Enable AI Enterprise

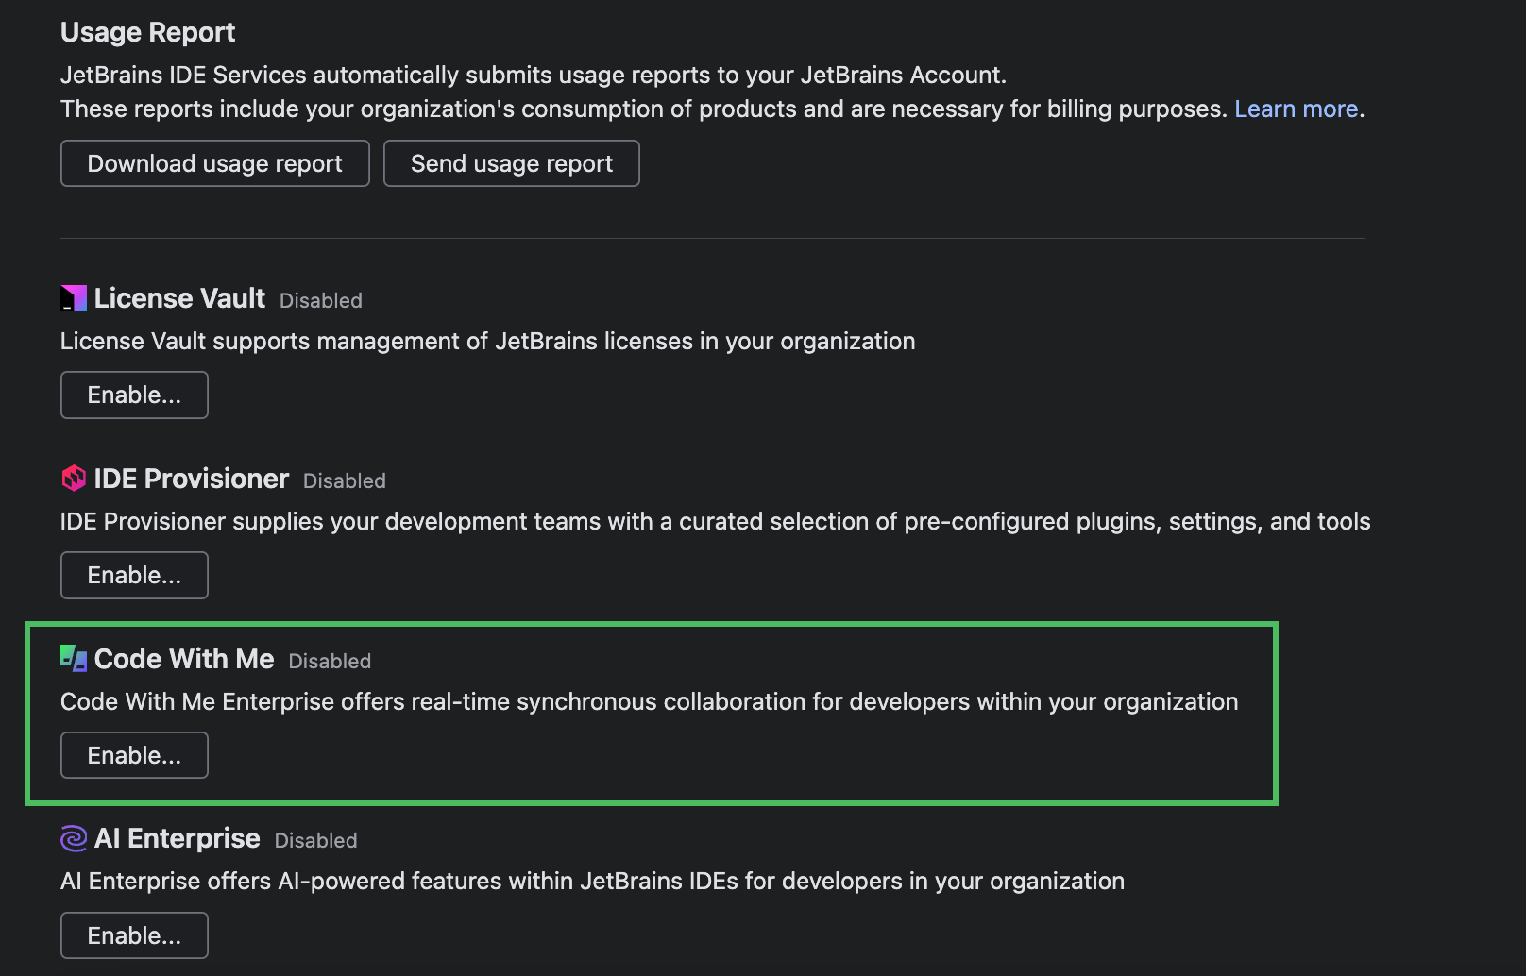(x=133, y=934)
